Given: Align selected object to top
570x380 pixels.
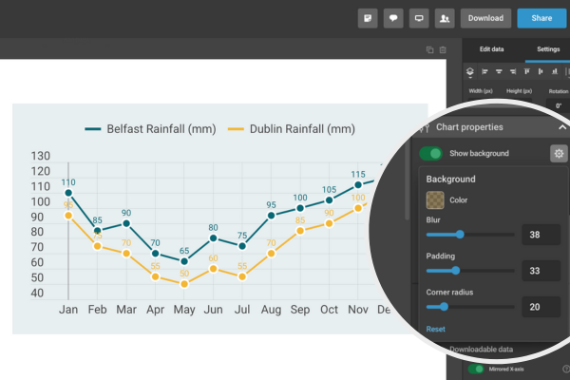Looking at the screenshot, I should [x=526, y=71].
